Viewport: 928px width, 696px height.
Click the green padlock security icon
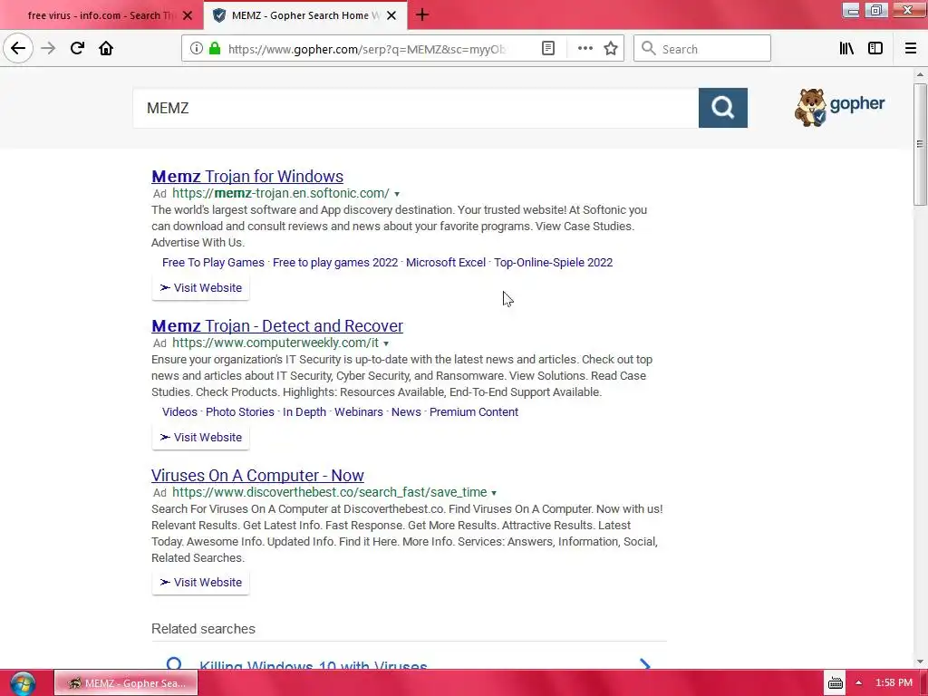coord(215,49)
